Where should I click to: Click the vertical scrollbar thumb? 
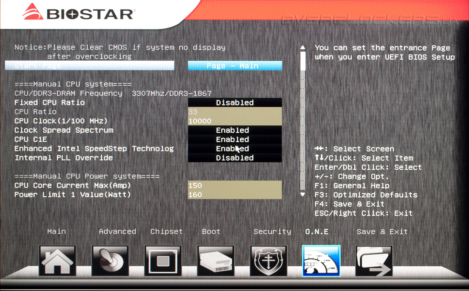(302, 61)
